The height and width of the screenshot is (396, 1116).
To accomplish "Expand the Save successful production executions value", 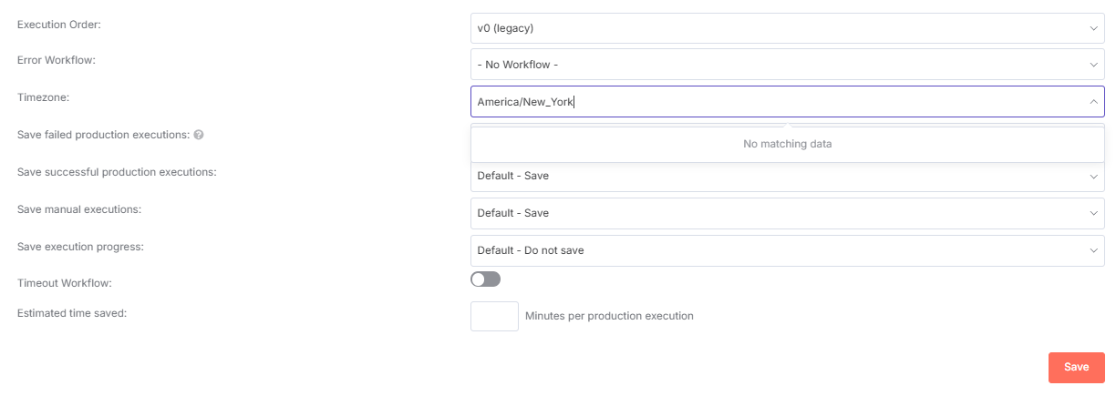I will pyautogui.click(x=775, y=177).
